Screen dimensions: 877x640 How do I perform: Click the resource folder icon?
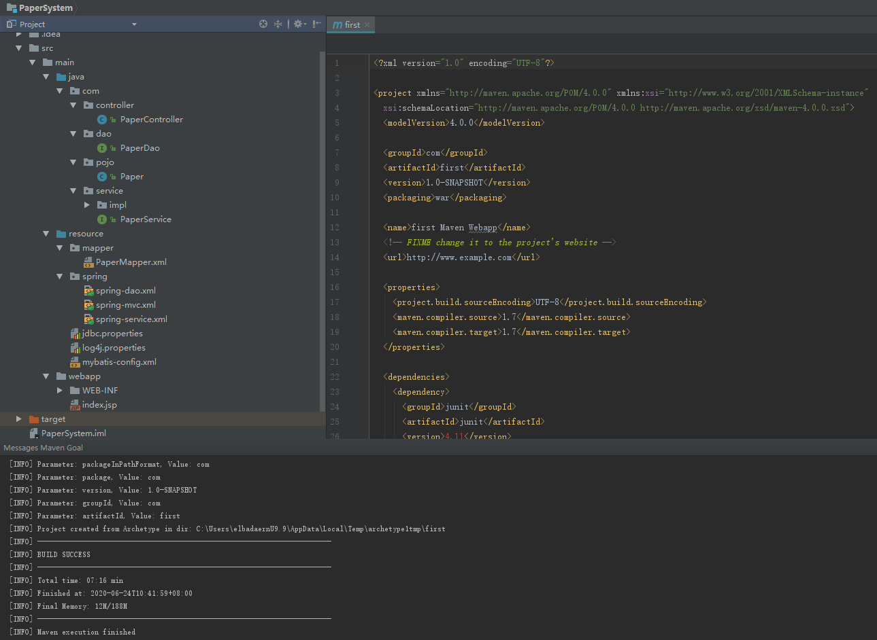(61, 234)
